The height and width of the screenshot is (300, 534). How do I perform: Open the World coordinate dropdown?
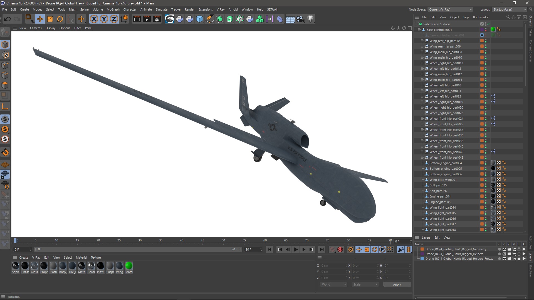333,284
